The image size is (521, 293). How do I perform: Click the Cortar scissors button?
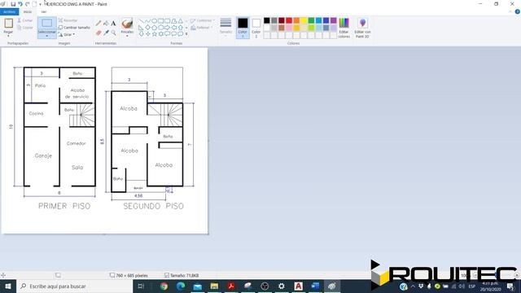click(x=25, y=20)
